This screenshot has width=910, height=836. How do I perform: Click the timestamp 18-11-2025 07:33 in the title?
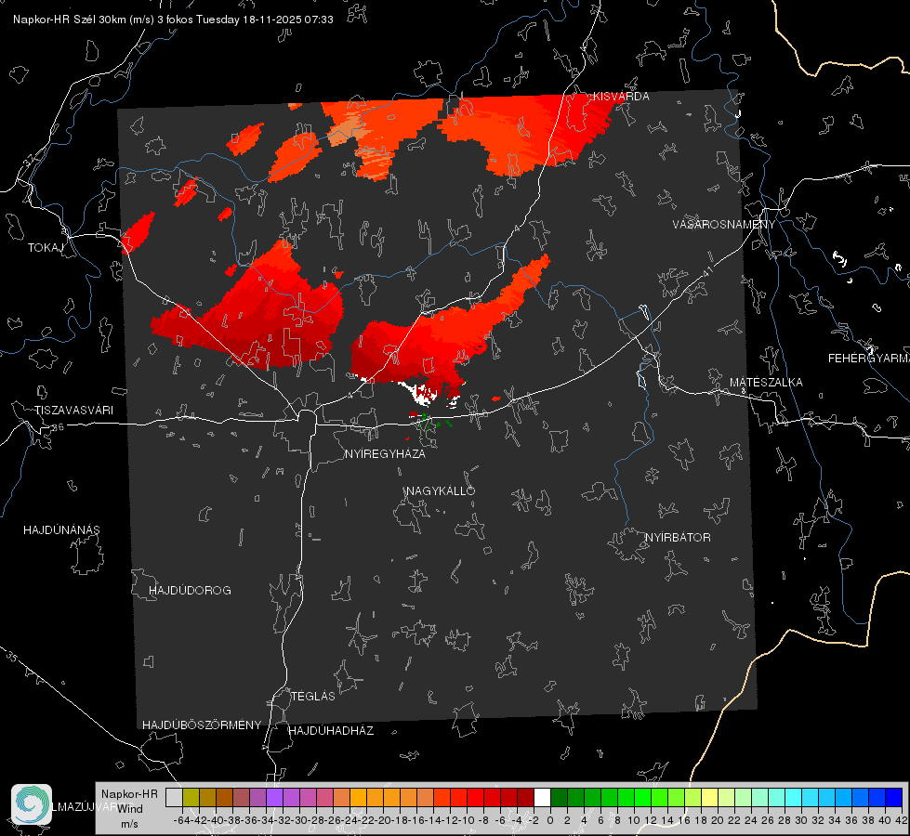click(288, 20)
